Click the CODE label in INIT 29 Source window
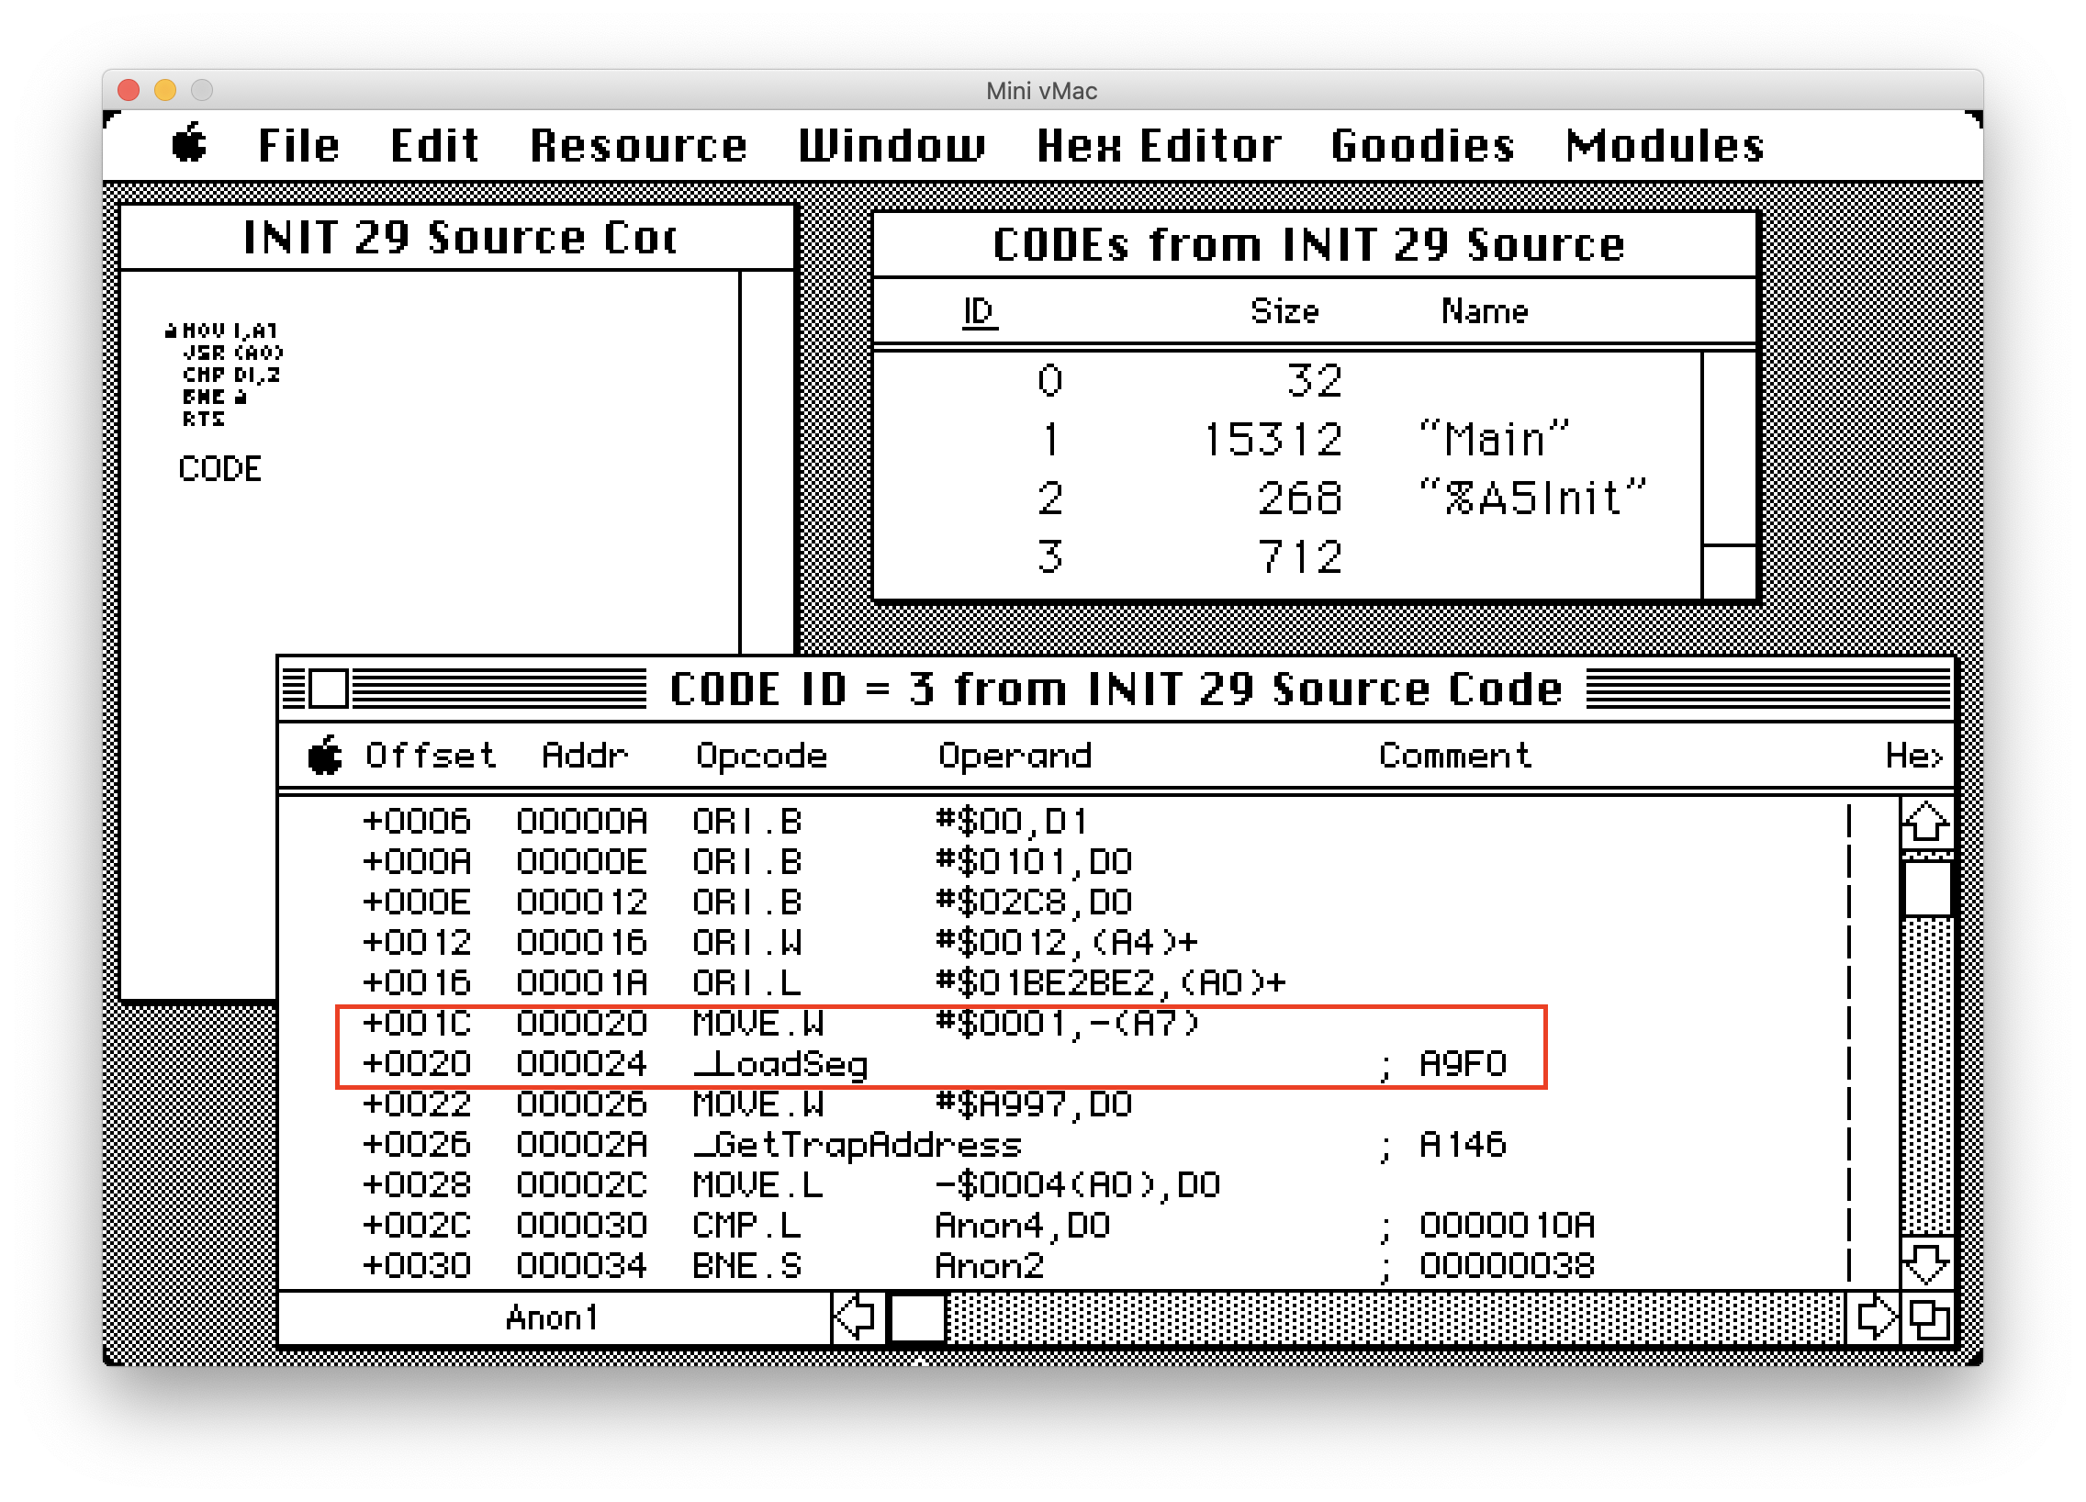 219,468
